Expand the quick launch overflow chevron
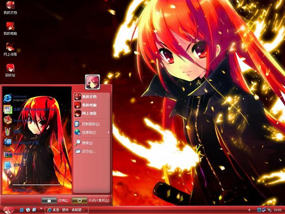 (41, 209)
